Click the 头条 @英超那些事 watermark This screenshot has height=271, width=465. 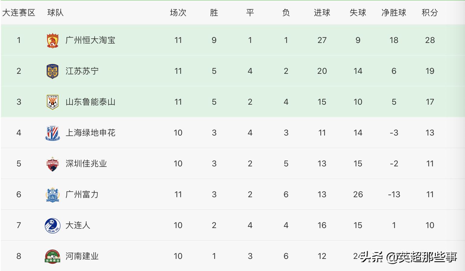click(x=408, y=257)
